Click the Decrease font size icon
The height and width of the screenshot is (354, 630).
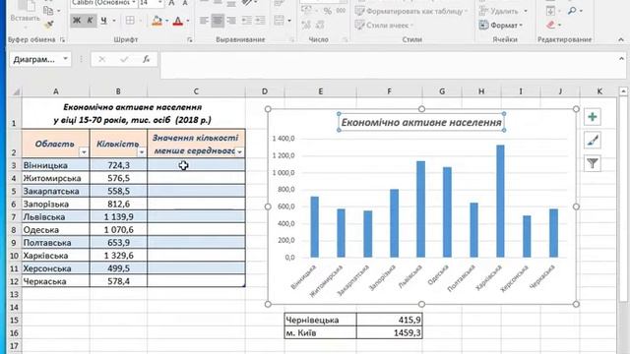click(185, 3)
